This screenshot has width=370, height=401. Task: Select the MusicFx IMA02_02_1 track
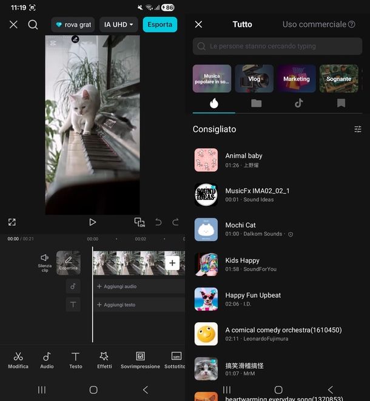tap(277, 195)
